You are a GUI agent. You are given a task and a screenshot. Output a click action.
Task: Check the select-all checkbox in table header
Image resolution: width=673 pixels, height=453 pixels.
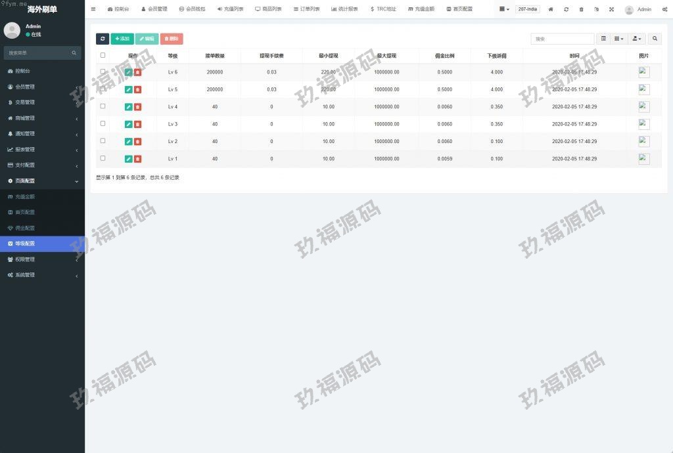pos(103,55)
